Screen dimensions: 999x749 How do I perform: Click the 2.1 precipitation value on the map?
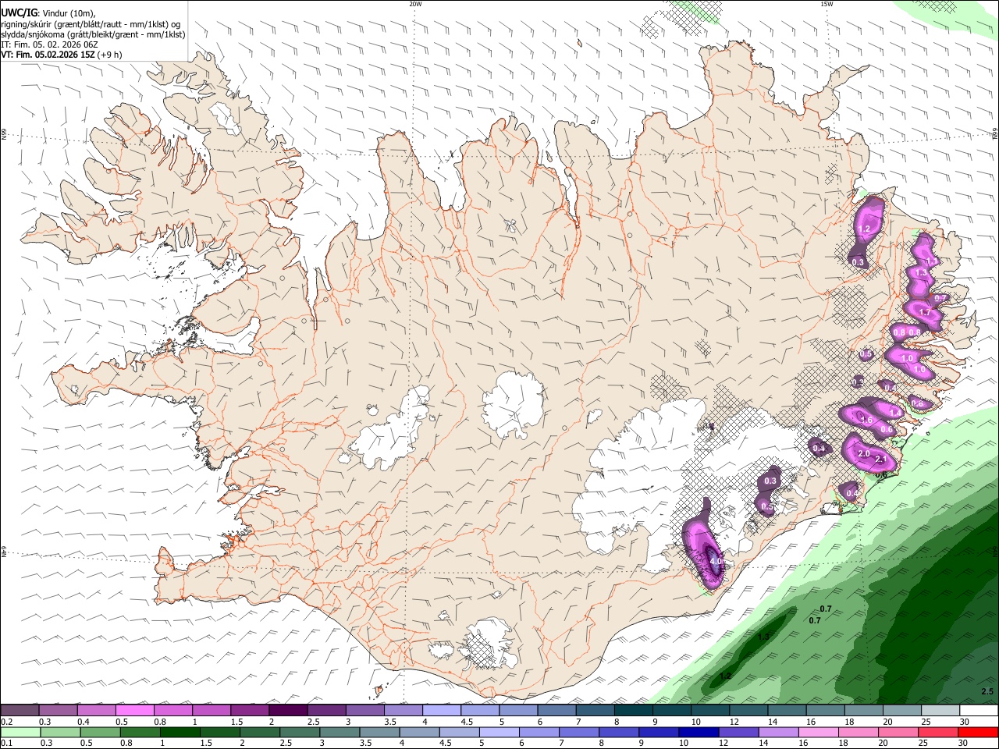tap(881, 459)
